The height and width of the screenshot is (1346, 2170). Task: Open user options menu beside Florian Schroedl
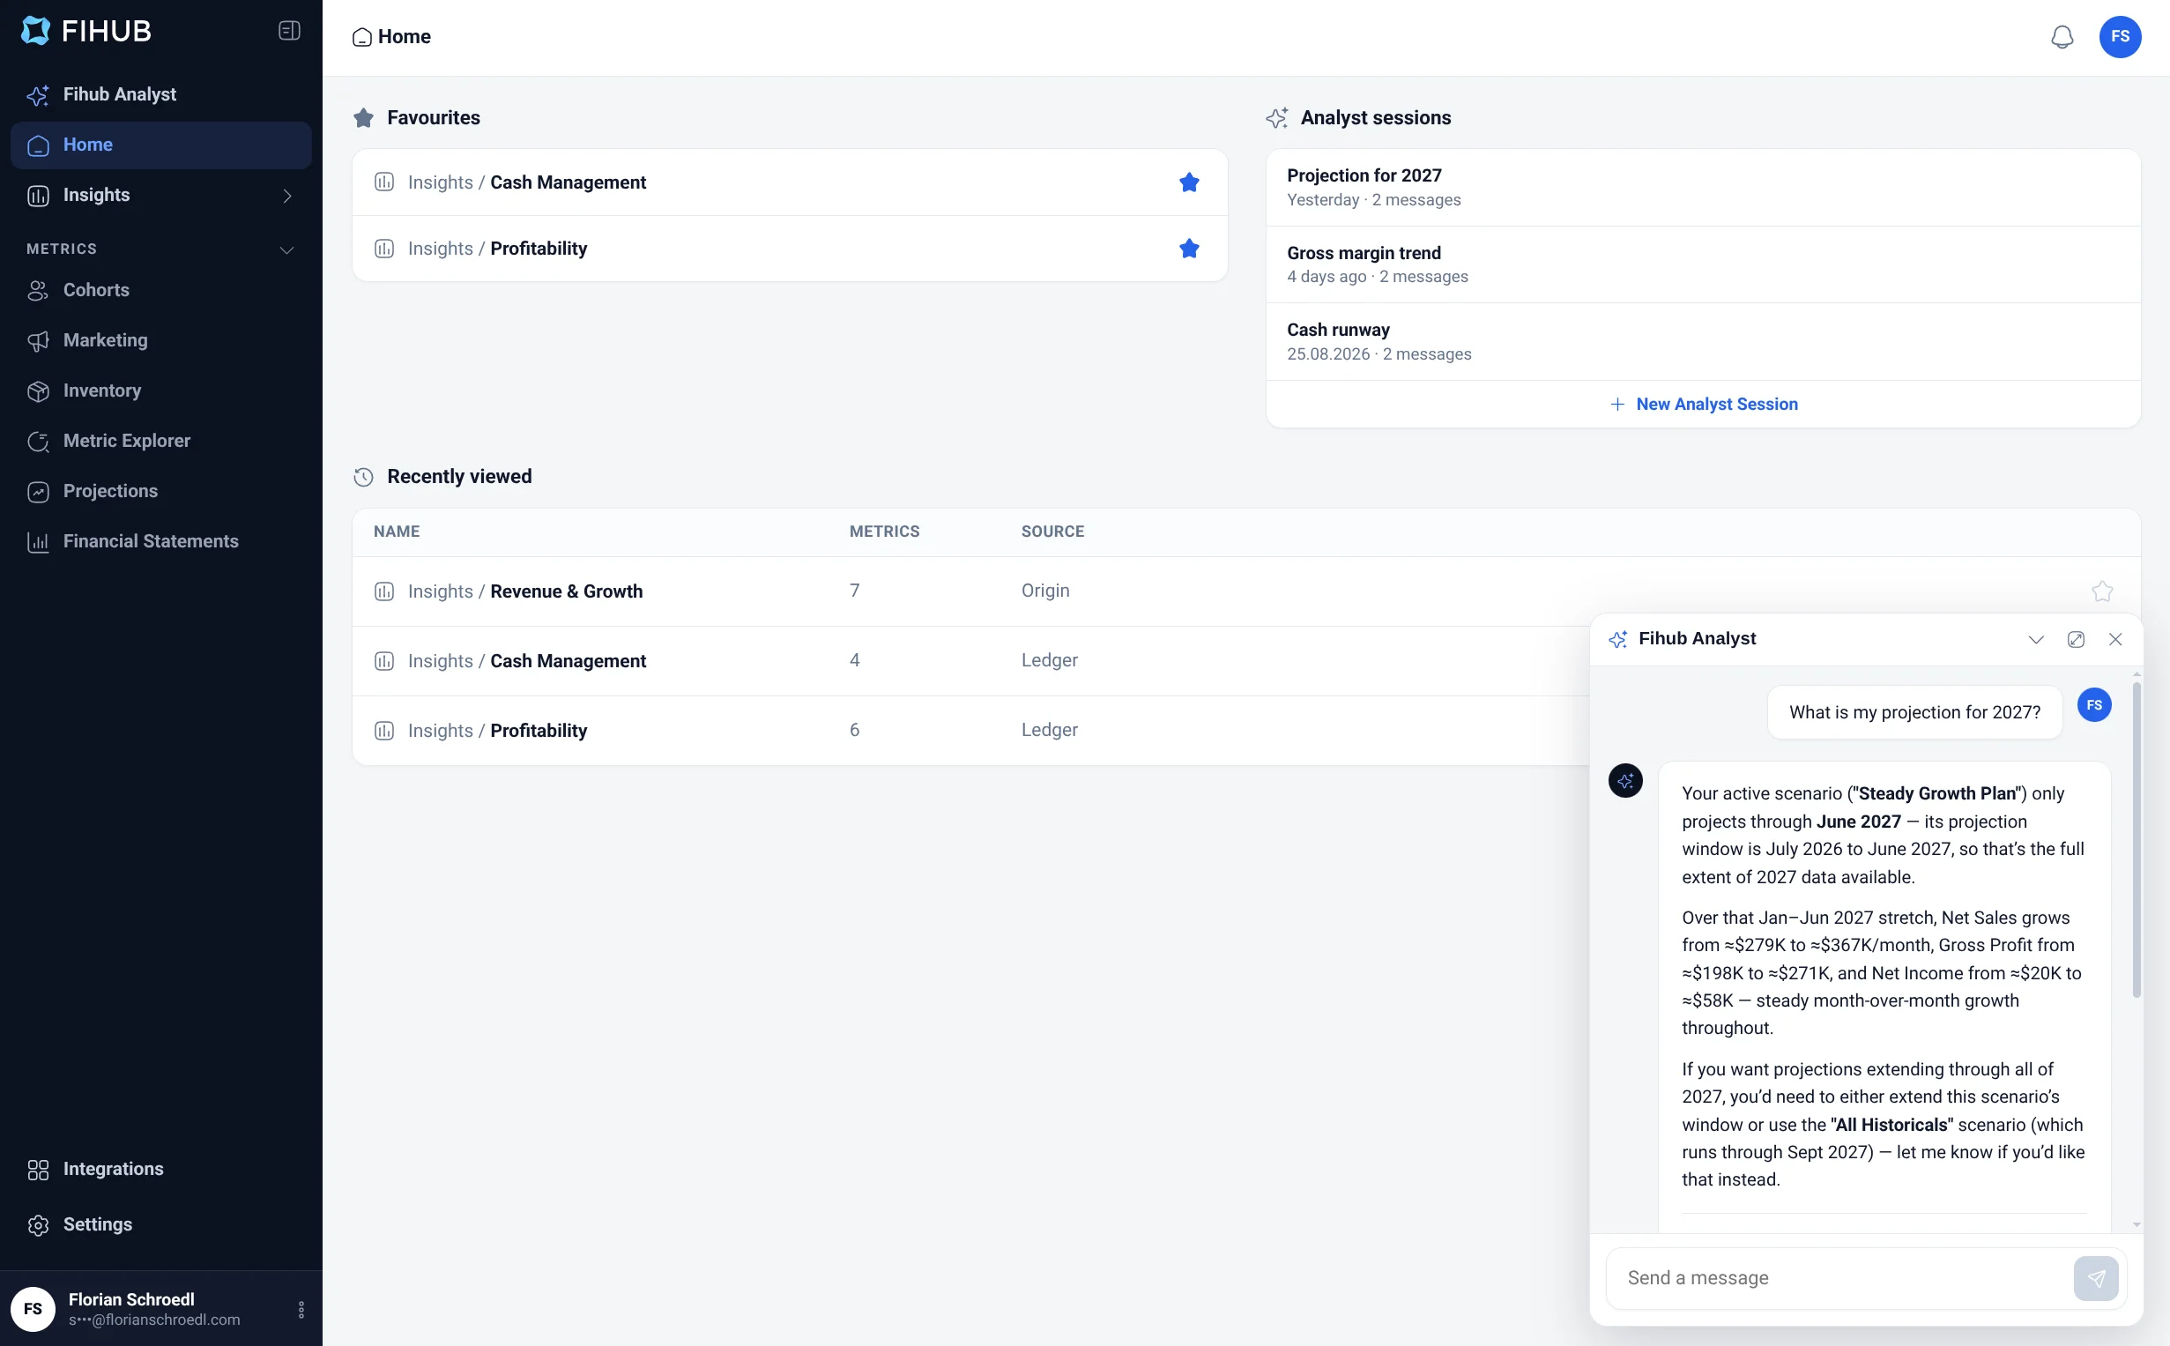301,1309
